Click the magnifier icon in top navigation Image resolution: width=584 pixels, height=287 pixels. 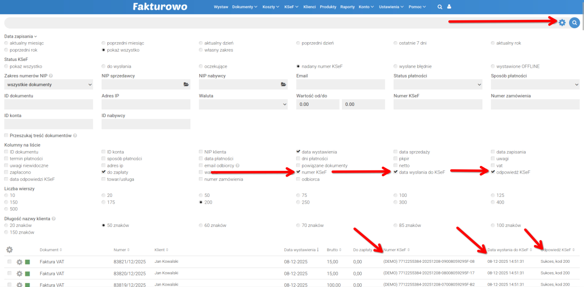[440, 7]
